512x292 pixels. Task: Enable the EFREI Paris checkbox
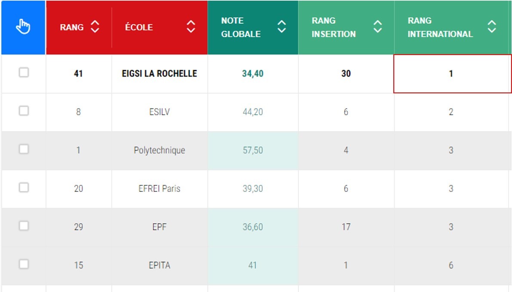coord(24,187)
